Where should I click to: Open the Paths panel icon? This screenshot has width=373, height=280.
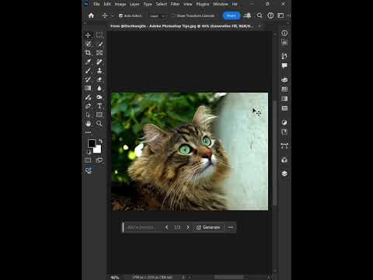284,145
